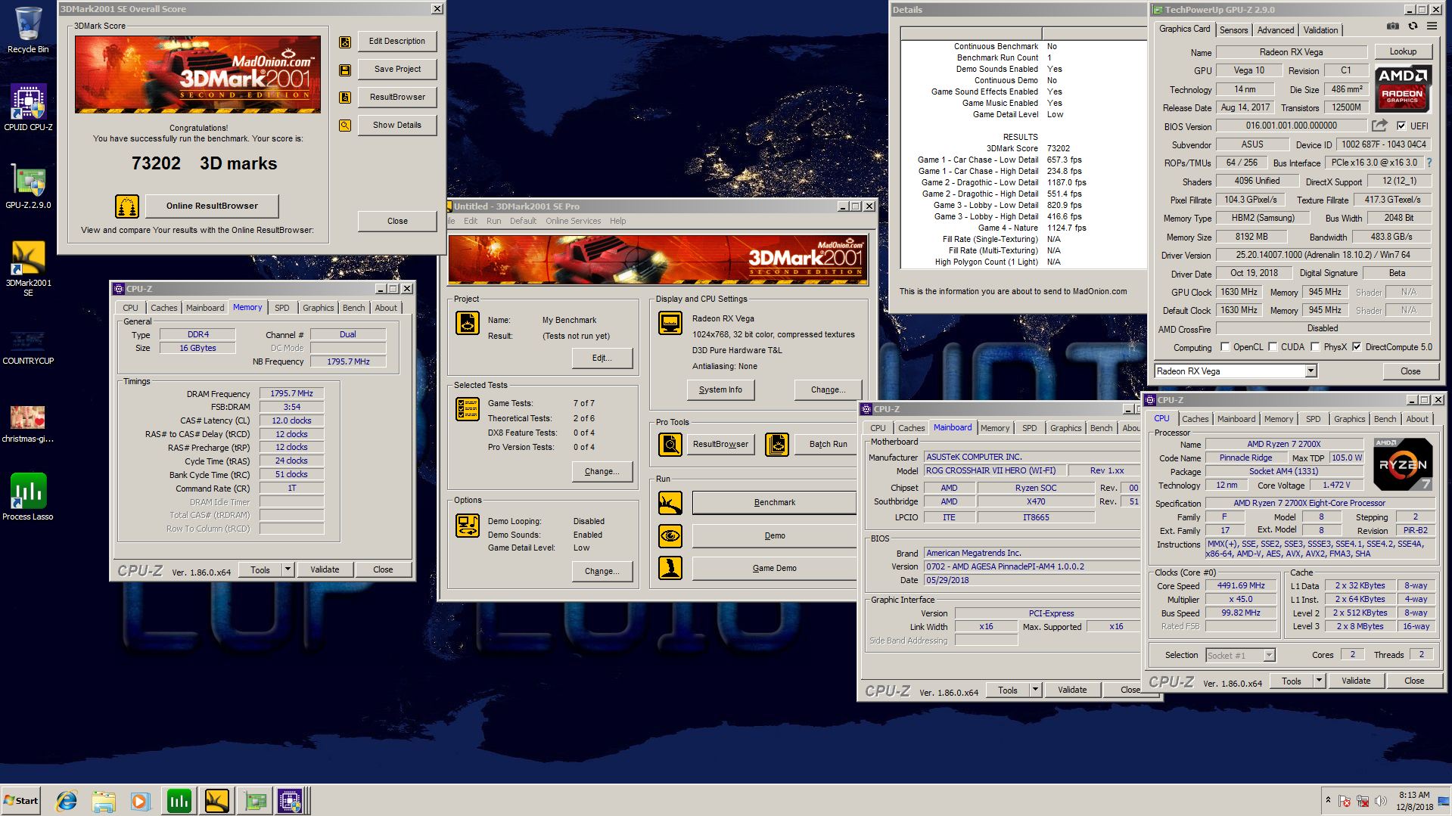Click the Display and CPU Settings monitor icon

[670, 323]
